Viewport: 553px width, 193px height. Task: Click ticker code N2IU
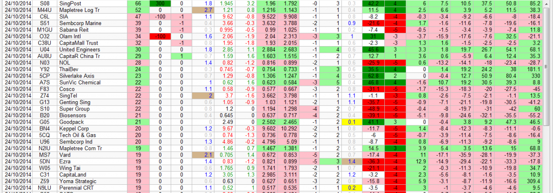(44, 148)
